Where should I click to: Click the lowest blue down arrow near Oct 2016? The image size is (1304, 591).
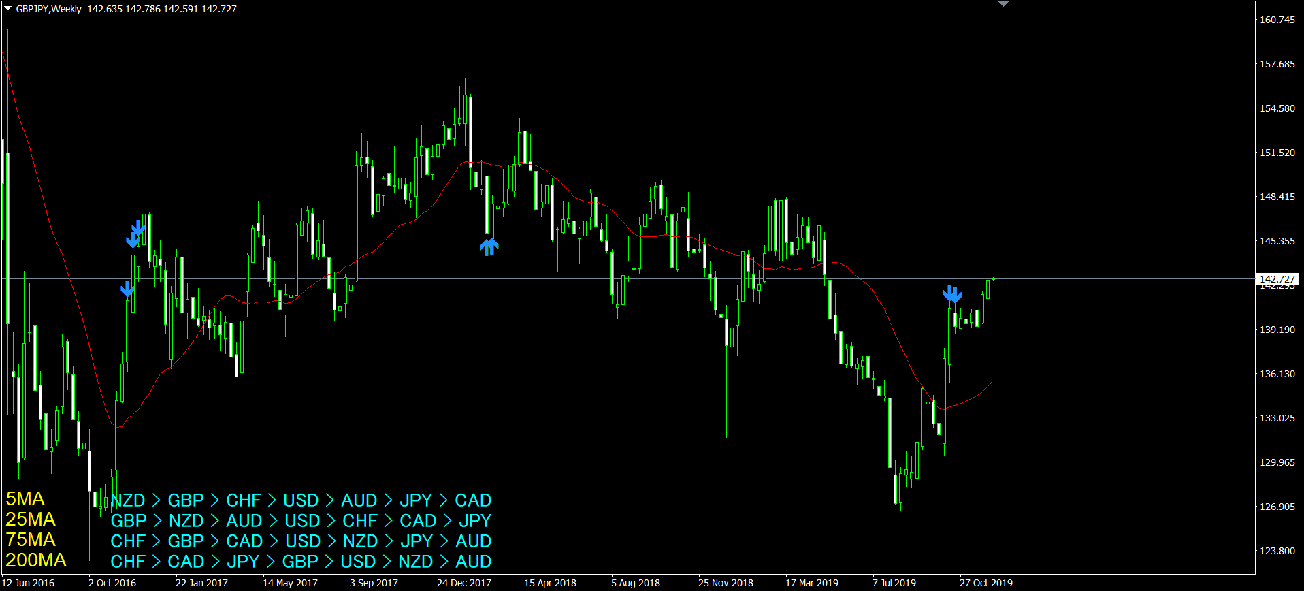pos(127,289)
